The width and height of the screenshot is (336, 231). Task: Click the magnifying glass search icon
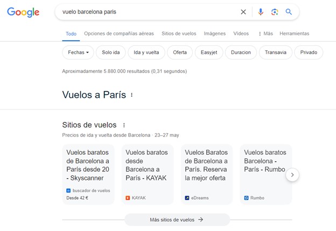(x=289, y=12)
